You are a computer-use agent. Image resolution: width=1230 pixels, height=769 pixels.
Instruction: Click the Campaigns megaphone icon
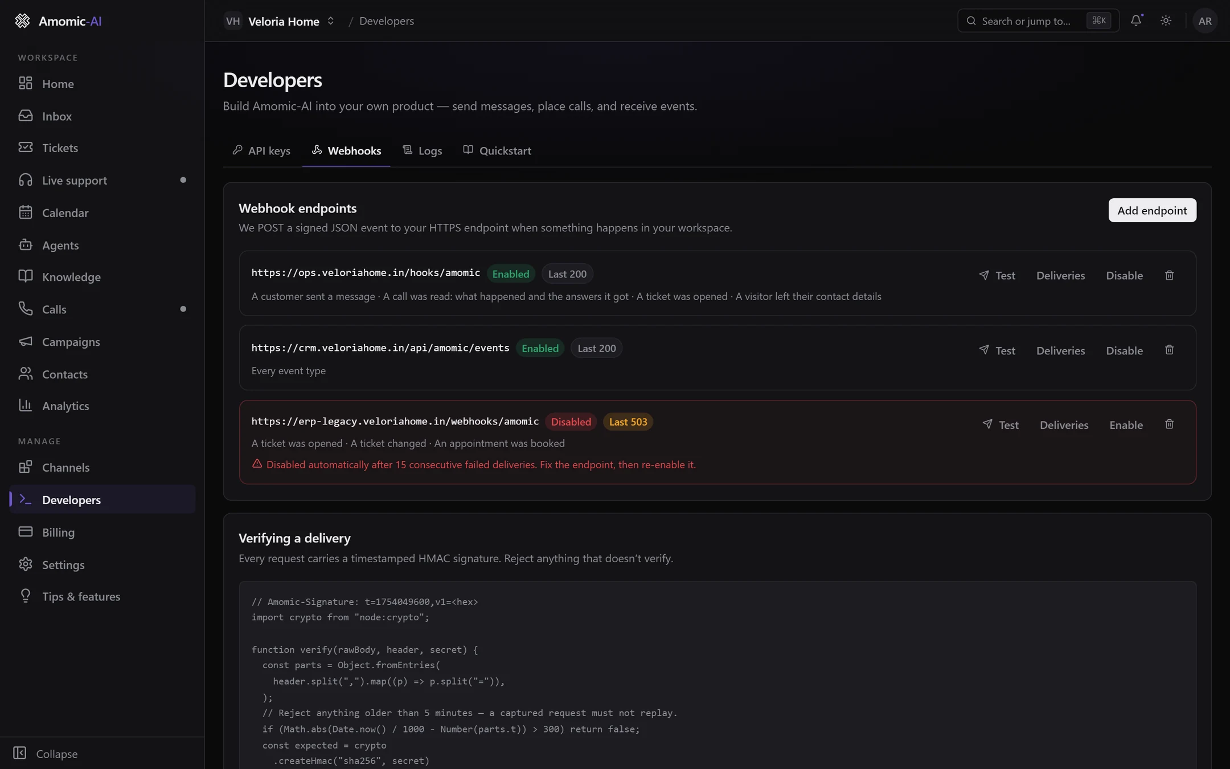click(25, 341)
